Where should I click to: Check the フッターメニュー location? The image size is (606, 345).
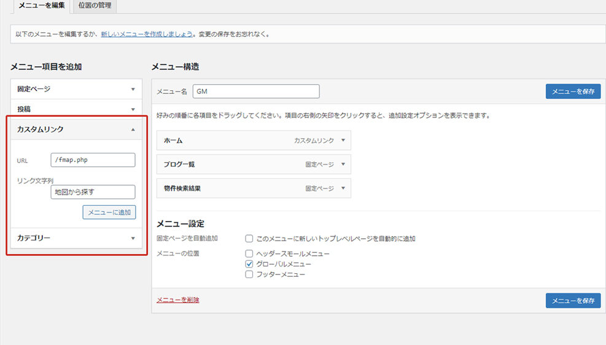tap(249, 274)
